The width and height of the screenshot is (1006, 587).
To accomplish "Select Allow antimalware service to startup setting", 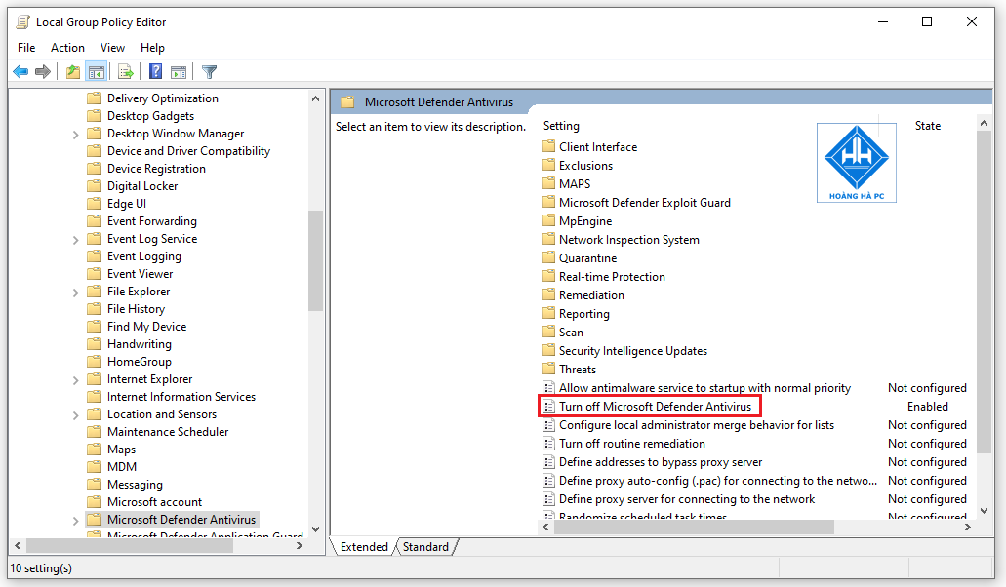I will [704, 388].
